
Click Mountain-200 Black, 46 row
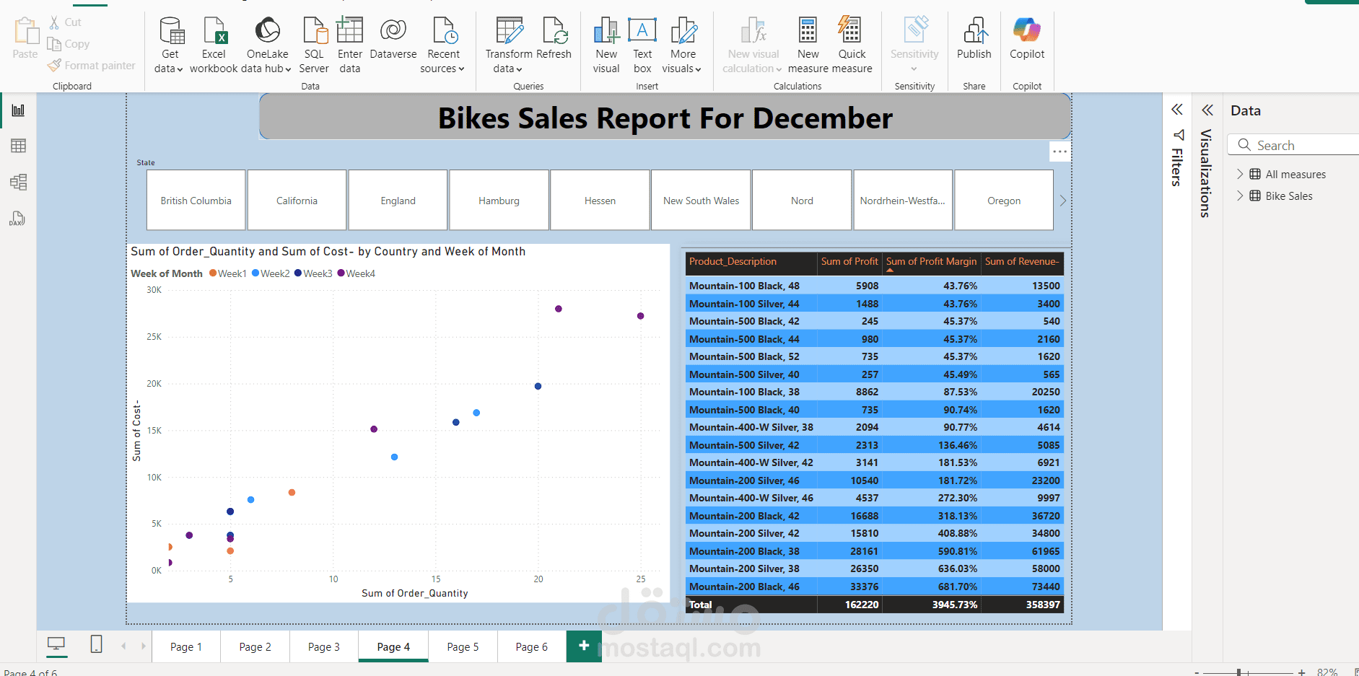pos(874,587)
